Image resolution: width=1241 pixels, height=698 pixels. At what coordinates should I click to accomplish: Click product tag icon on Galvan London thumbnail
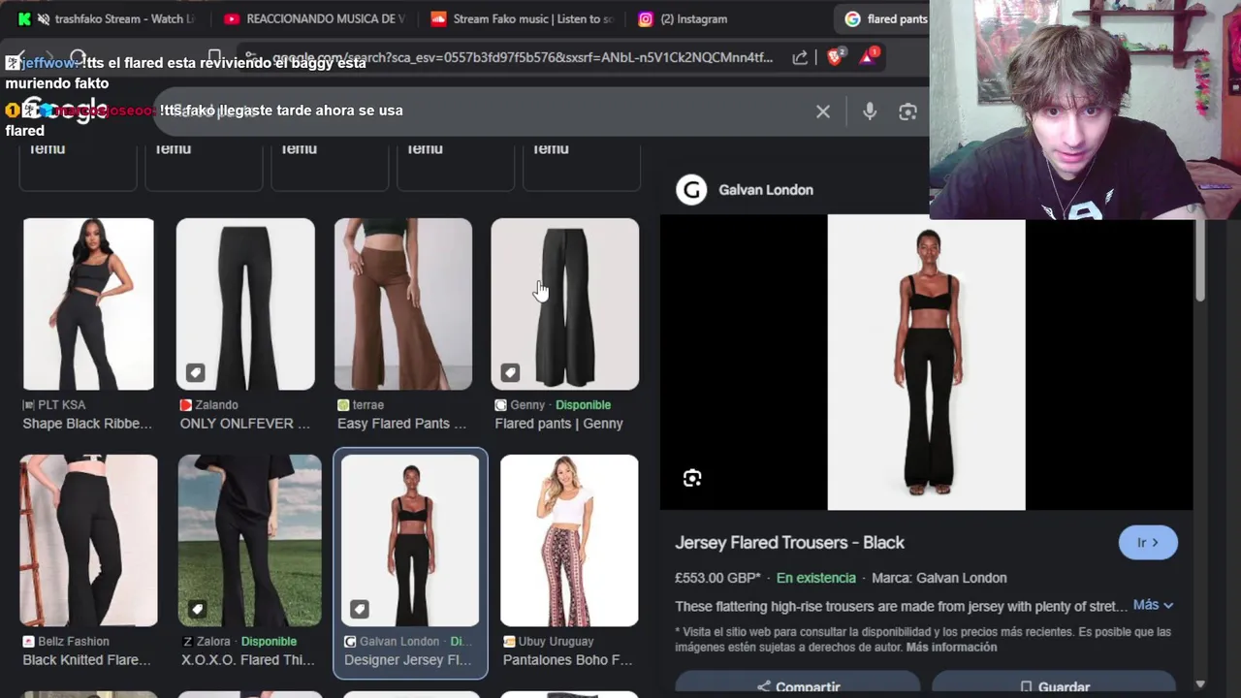360,609
